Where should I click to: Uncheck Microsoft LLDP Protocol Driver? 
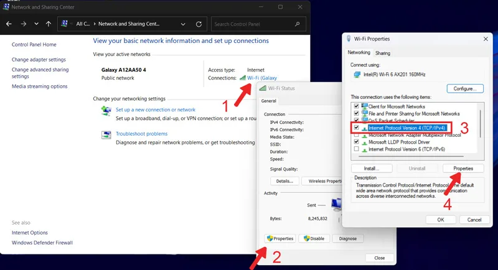coord(356,142)
